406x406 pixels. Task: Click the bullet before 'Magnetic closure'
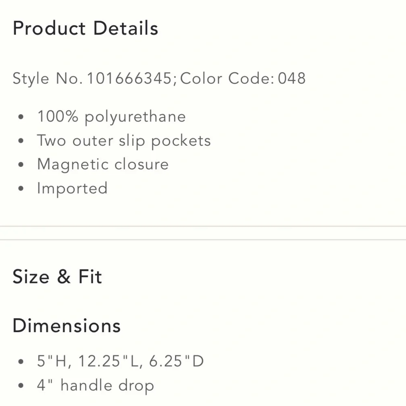pyautogui.click(x=22, y=165)
